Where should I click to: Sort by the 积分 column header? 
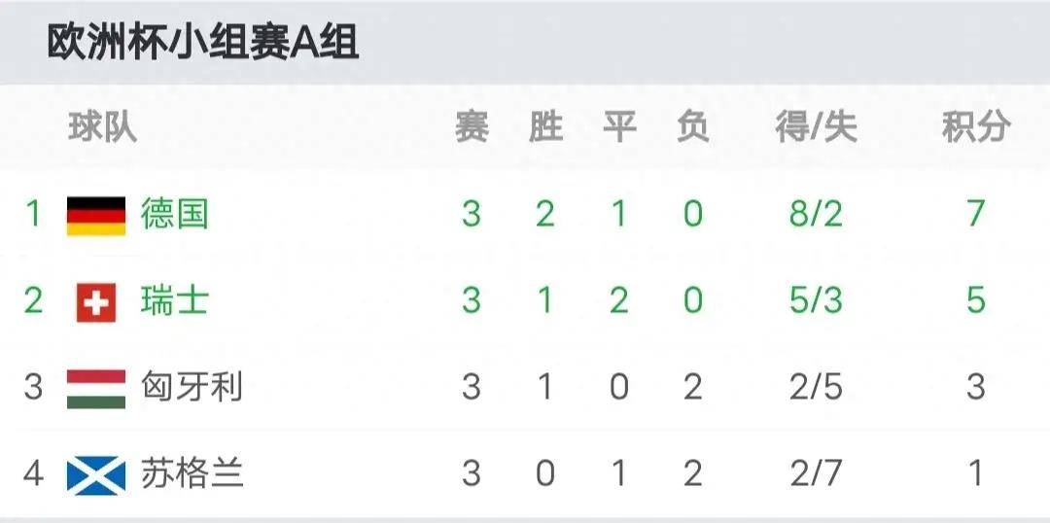click(x=976, y=127)
